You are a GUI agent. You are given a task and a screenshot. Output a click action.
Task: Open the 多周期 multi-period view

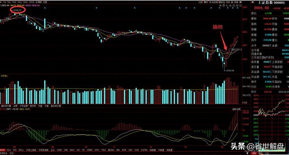pyautogui.click(x=39, y=2)
